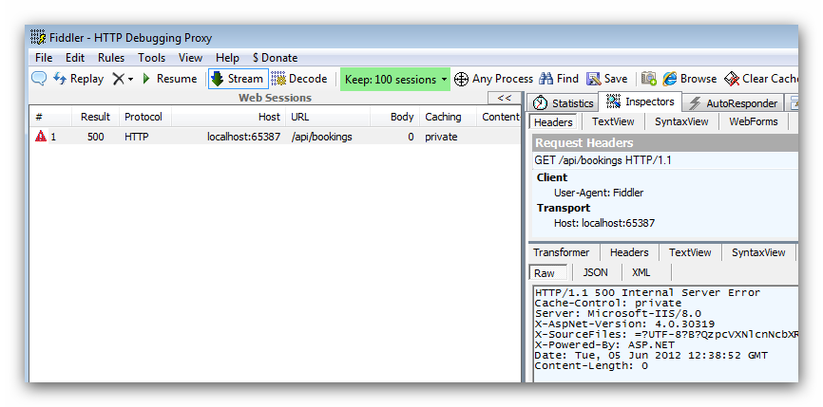Collapse Web Sessions panel with << button
823x407 pixels.
pyautogui.click(x=505, y=98)
